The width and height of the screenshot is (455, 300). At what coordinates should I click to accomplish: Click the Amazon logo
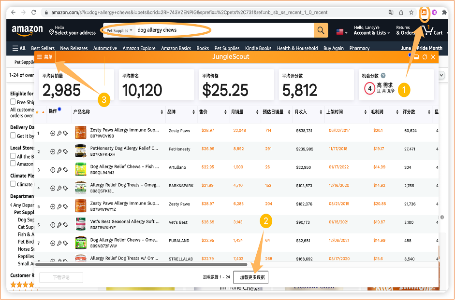pyautogui.click(x=27, y=30)
